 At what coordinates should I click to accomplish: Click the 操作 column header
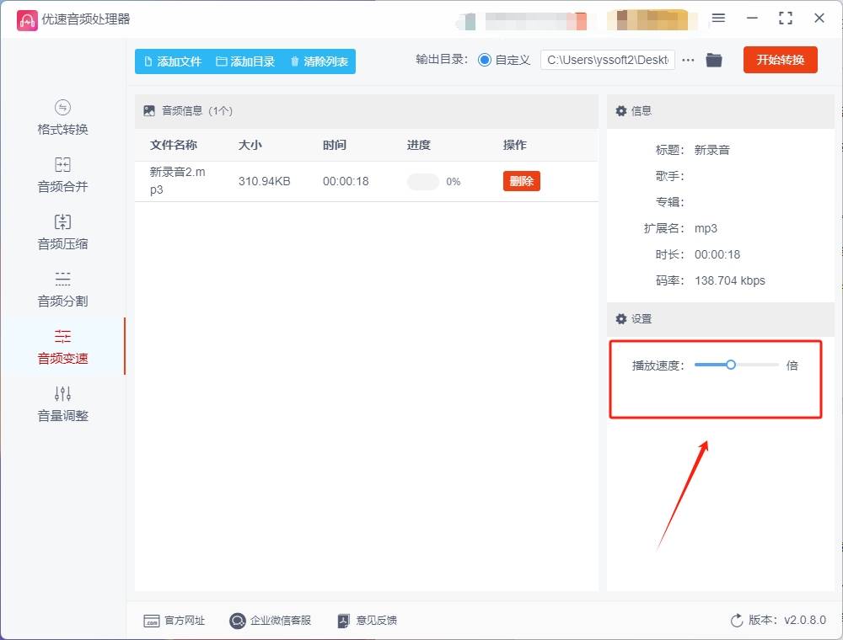tap(515, 145)
